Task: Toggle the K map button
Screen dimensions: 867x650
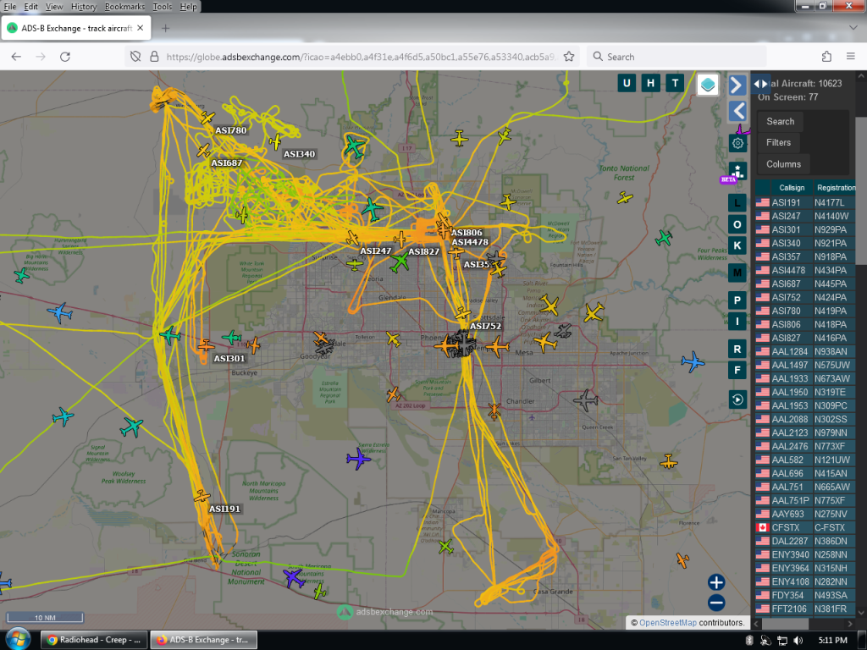Action: [x=737, y=245]
